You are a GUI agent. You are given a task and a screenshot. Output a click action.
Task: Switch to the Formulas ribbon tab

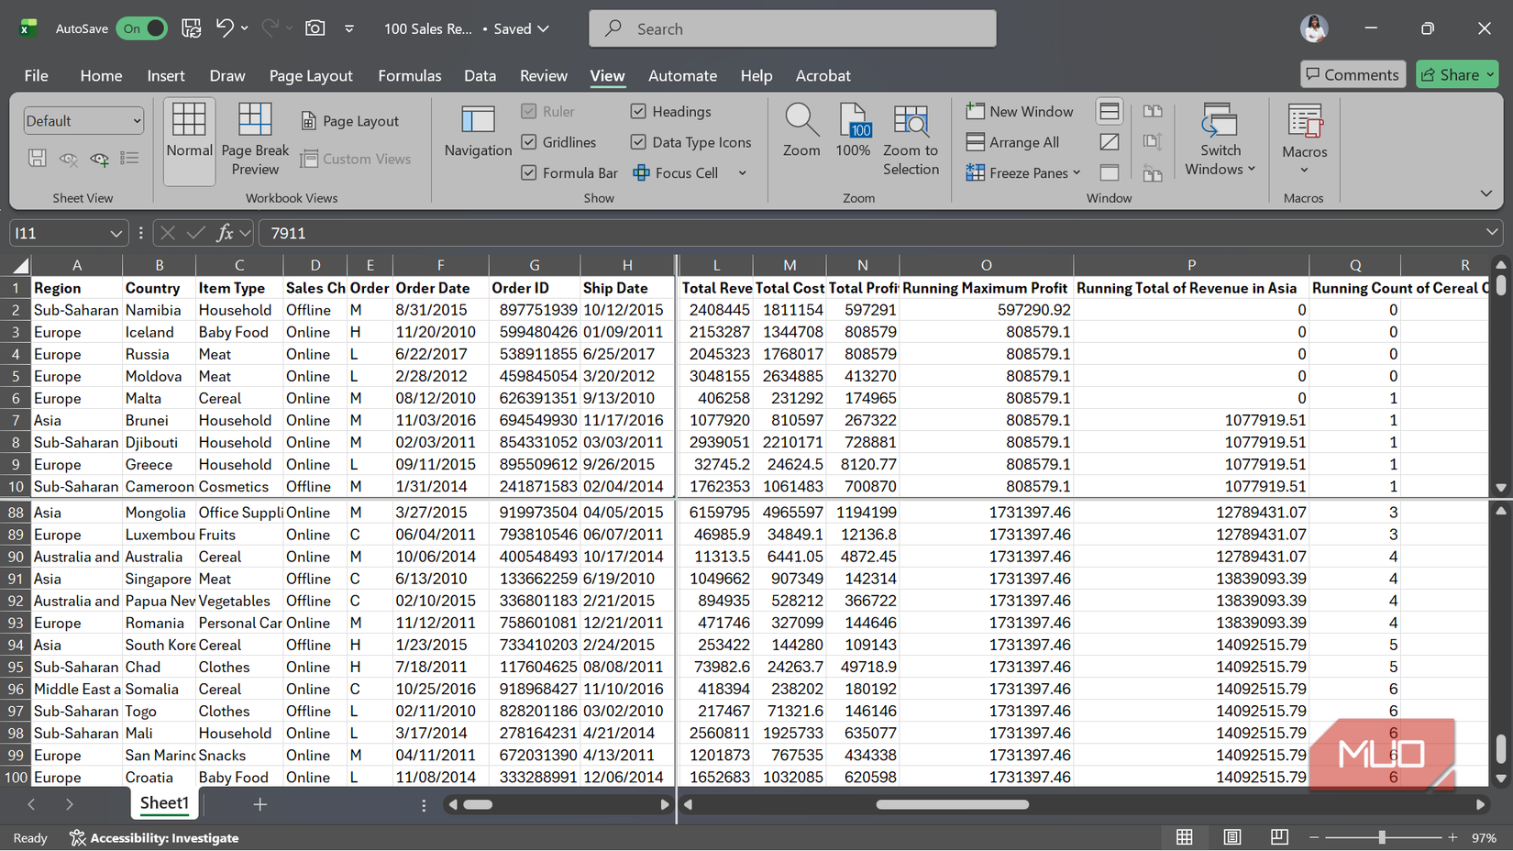[410, 75]
